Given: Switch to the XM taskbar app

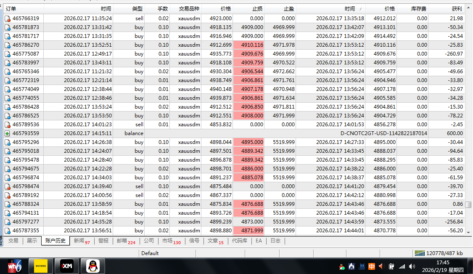Looking at the screenshot, I should (x=67, y=266).
